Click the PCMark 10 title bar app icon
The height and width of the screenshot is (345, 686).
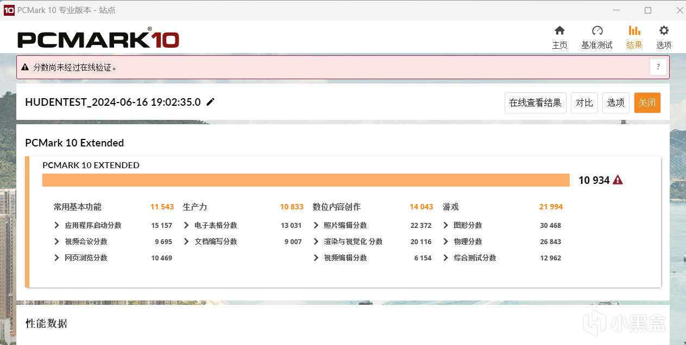point(9,10)
